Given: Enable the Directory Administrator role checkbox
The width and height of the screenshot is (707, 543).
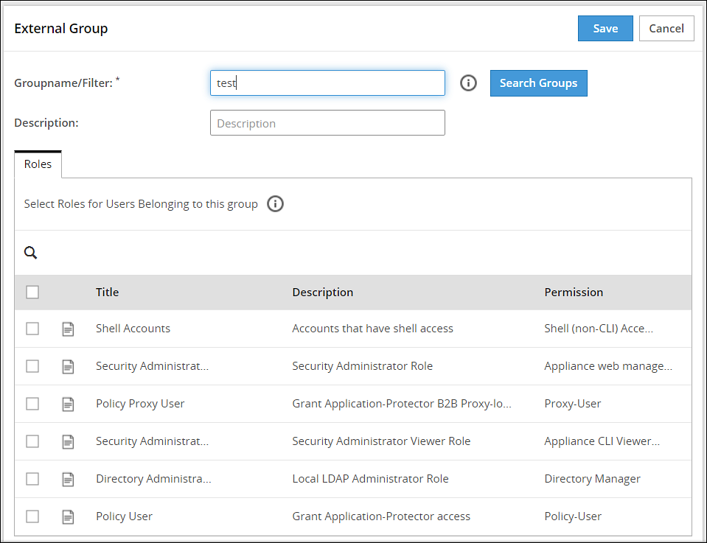Looking at the screenshot, I should pos(32,479).
